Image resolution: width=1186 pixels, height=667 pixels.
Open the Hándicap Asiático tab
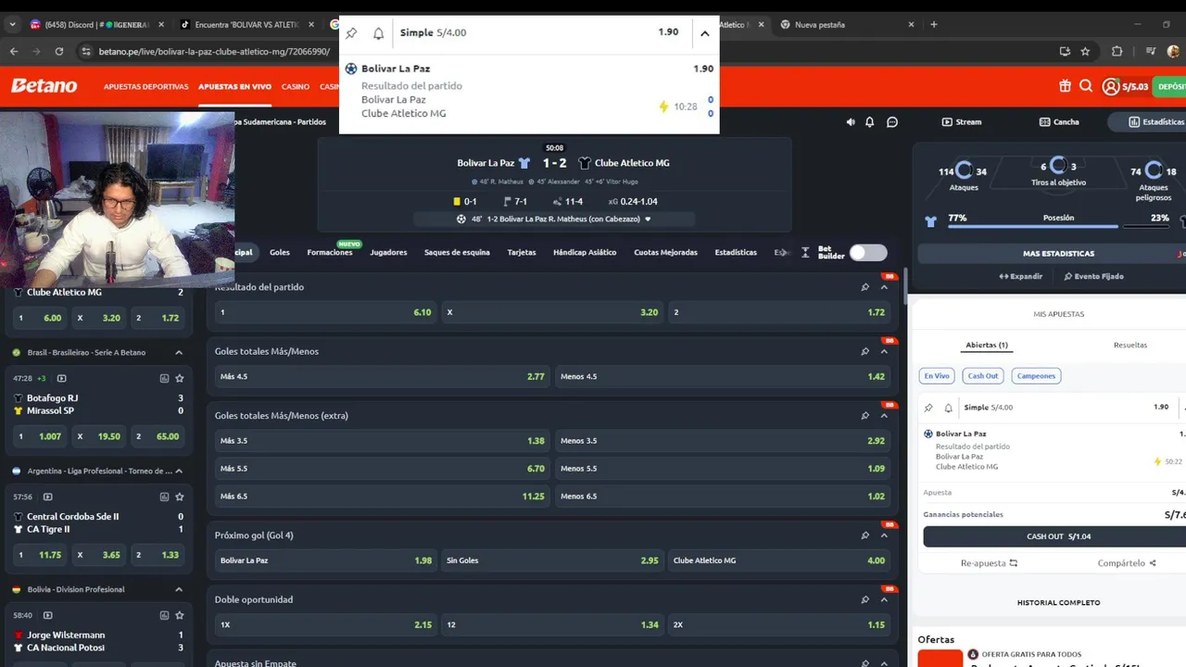(585, 252)
